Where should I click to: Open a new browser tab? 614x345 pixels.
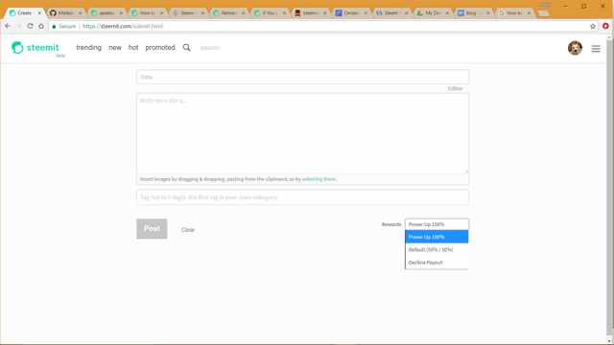(544, 13)
